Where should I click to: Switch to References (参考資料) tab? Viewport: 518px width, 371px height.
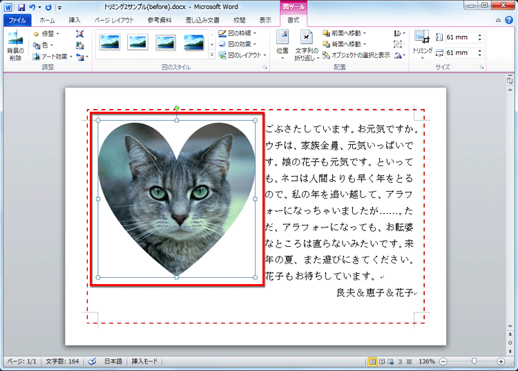[x=160, y=20]
